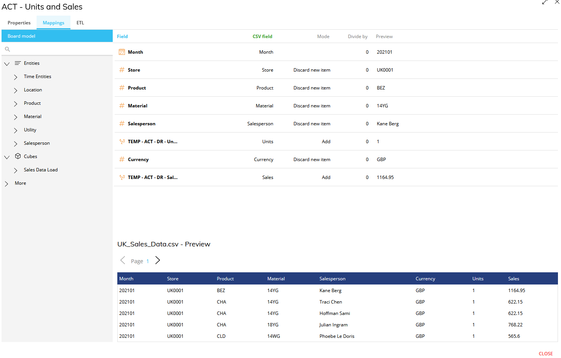Select the Salesperson entity in tree
The width and height of the screenshot is (561, 358).
pos(37,143)
